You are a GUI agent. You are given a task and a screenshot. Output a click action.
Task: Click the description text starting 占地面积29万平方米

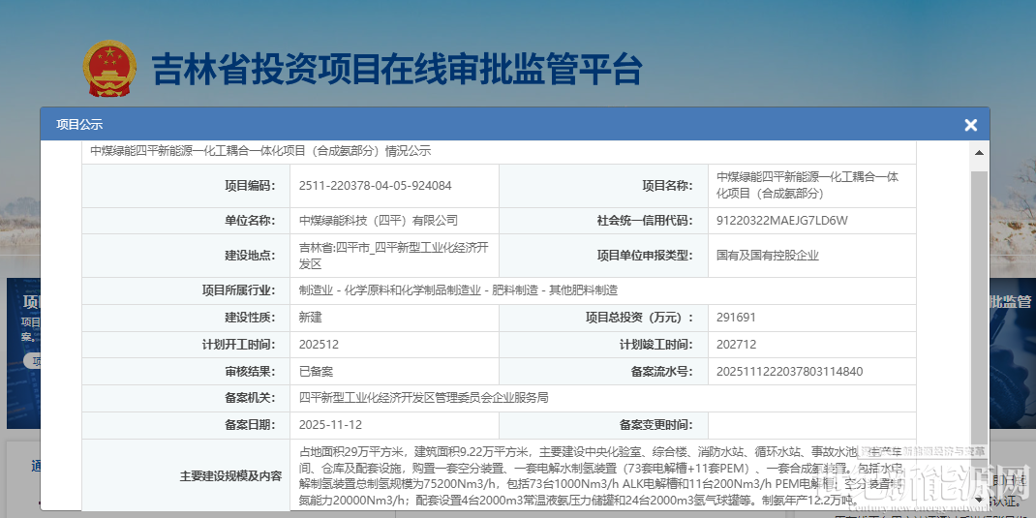(x=602, y=477)
